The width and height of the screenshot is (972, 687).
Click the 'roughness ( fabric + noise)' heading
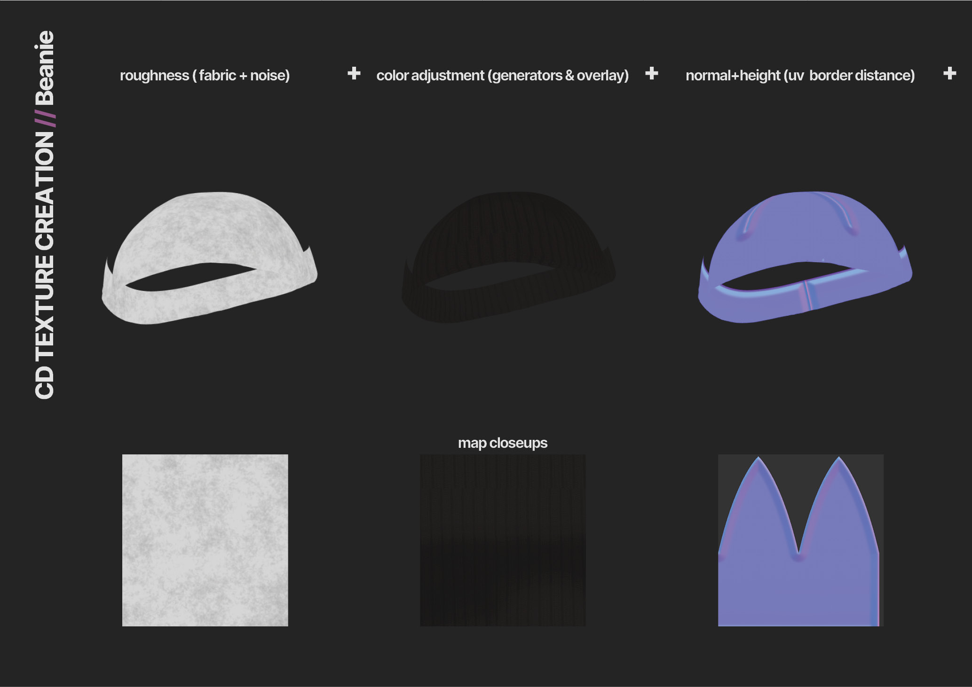205,75
